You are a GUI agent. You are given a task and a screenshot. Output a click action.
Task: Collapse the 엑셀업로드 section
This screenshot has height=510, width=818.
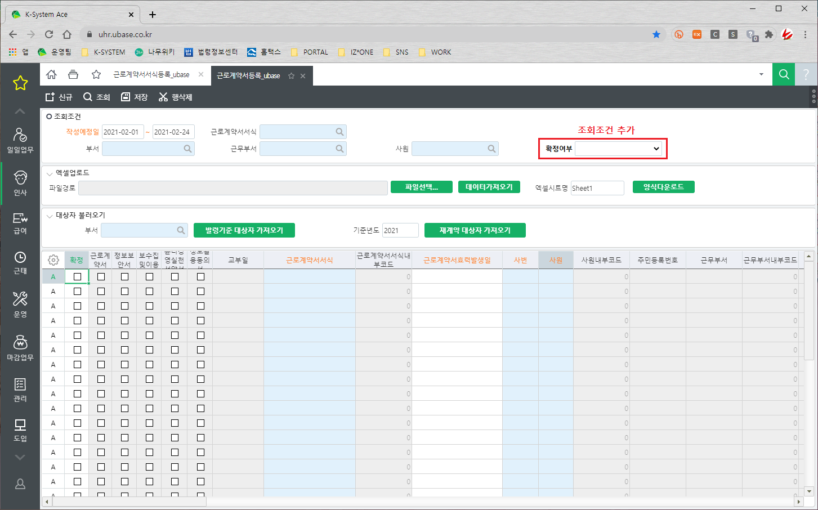click(x=50, y=173)
